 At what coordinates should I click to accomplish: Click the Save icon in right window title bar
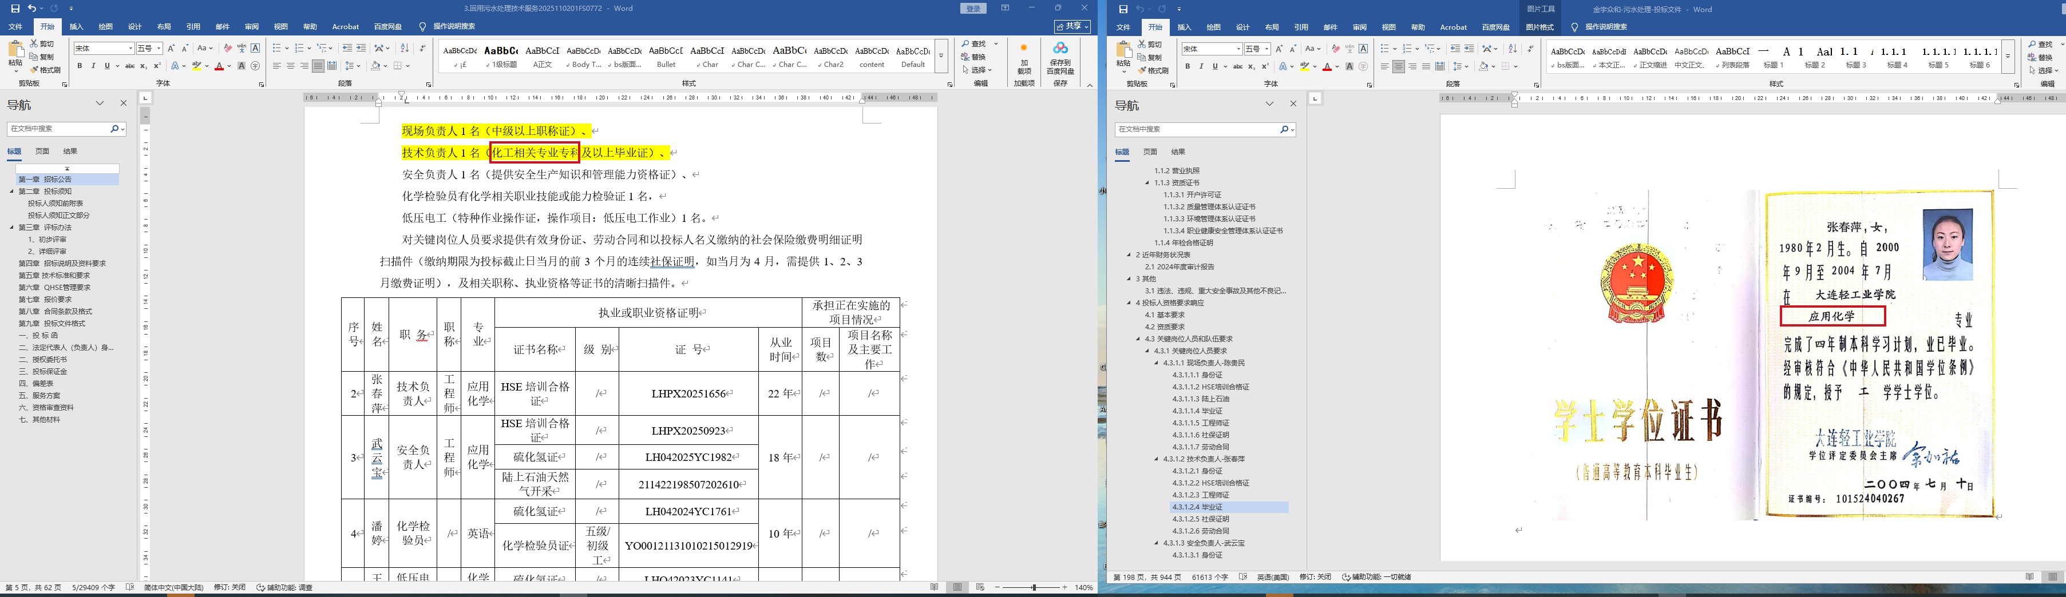[1123, 9]
